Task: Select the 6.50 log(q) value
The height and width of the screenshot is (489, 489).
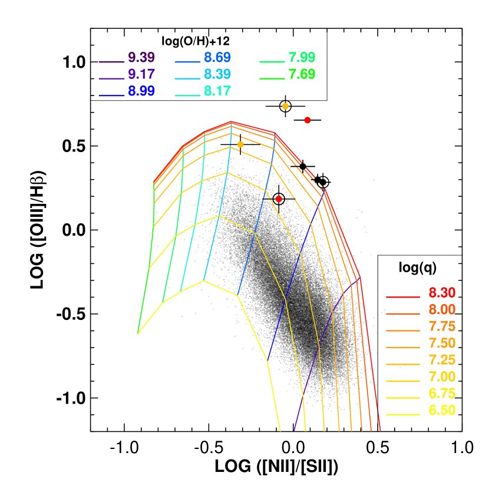Action: 442,410
